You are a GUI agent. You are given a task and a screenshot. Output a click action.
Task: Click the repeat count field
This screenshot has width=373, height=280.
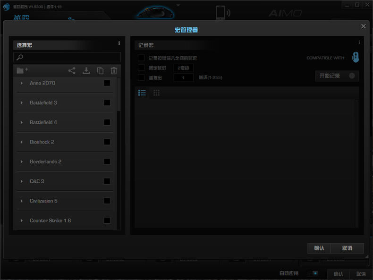tap(183, 78)
